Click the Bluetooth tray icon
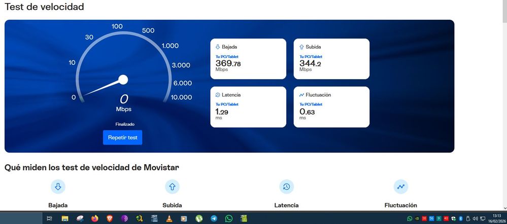Screen dimensions: 507x224 pyautogui.click(x=461, y=218)
